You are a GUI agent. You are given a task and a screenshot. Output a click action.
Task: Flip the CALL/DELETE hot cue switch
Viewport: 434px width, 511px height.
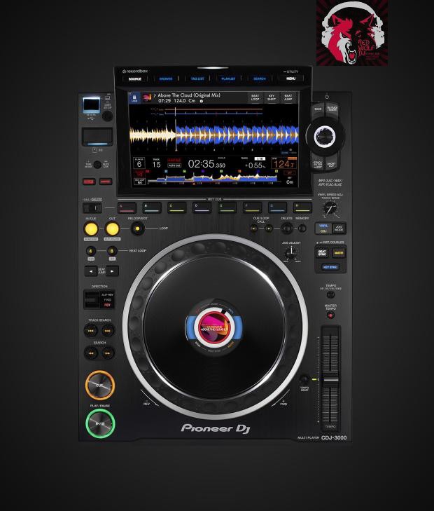click(x=92, y=207)
